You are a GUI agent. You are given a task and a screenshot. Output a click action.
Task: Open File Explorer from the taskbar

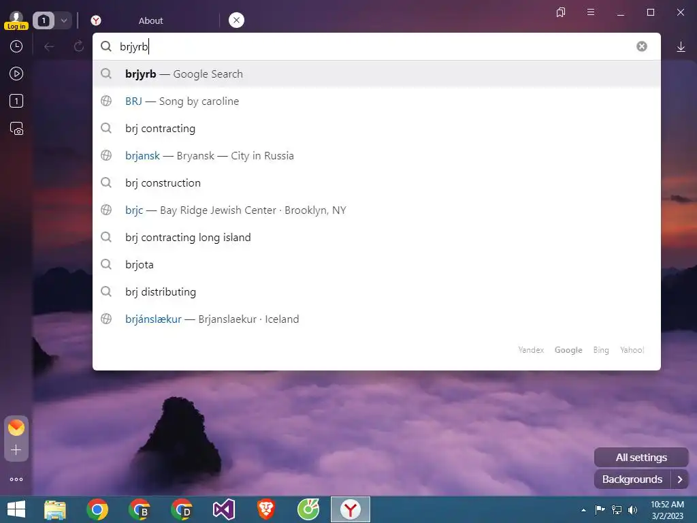pos(55,509)
